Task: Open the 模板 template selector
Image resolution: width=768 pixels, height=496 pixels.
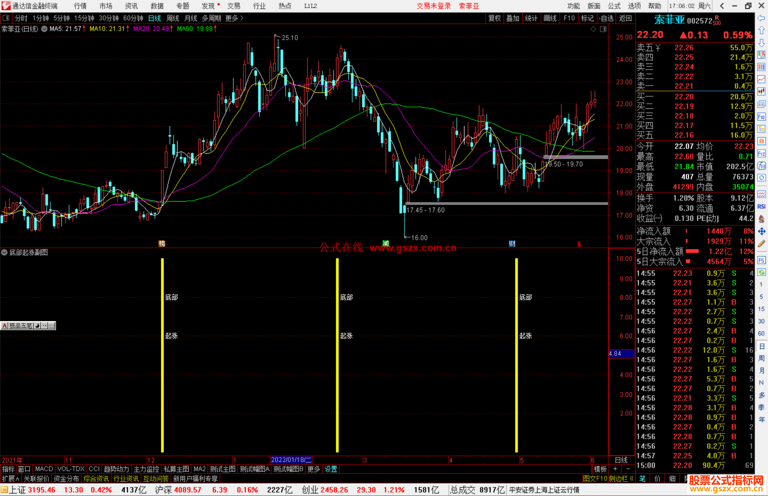Action: coord(601,469)
